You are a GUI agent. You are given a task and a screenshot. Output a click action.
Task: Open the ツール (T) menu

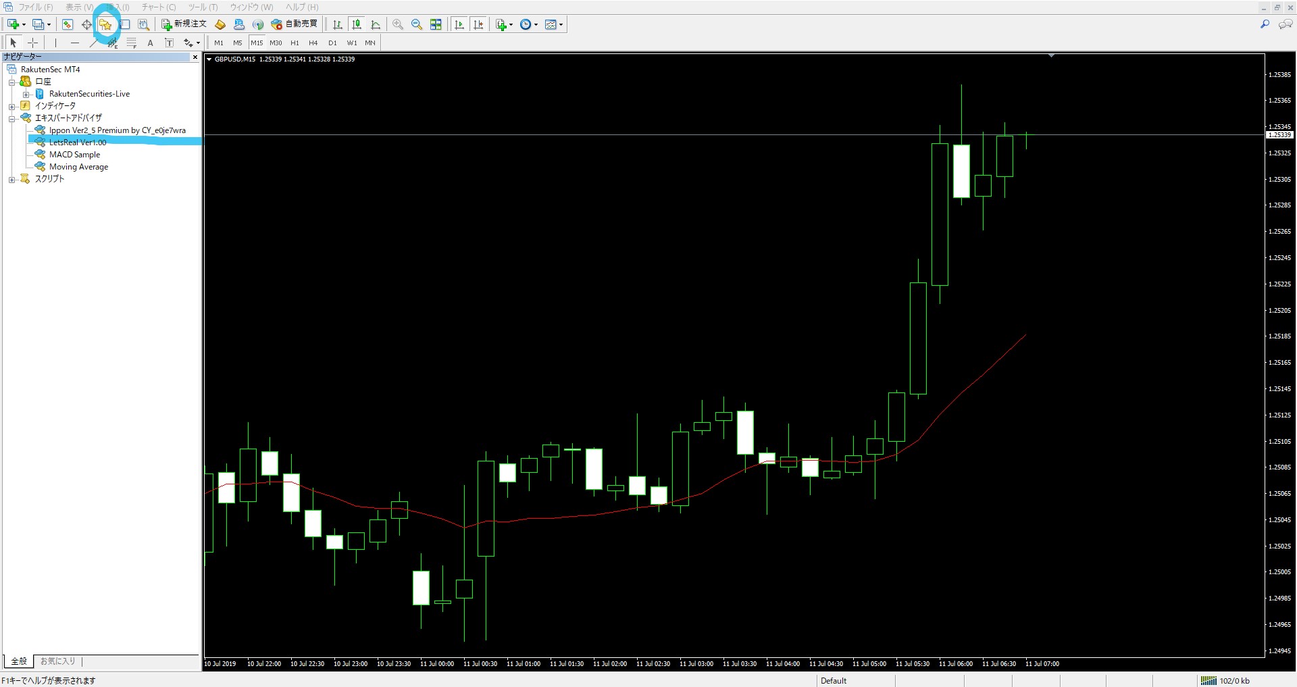pos(203,7)
